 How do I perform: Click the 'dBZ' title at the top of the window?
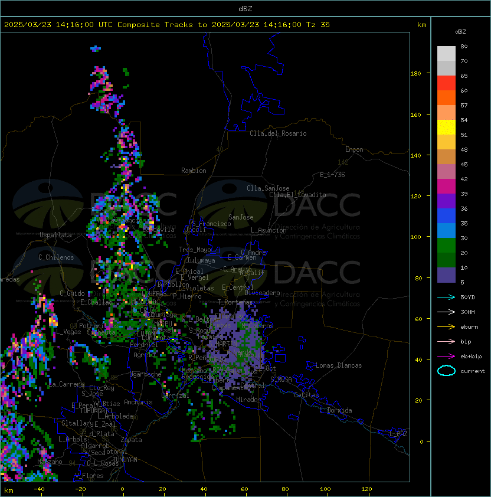[x=245, y=8]
